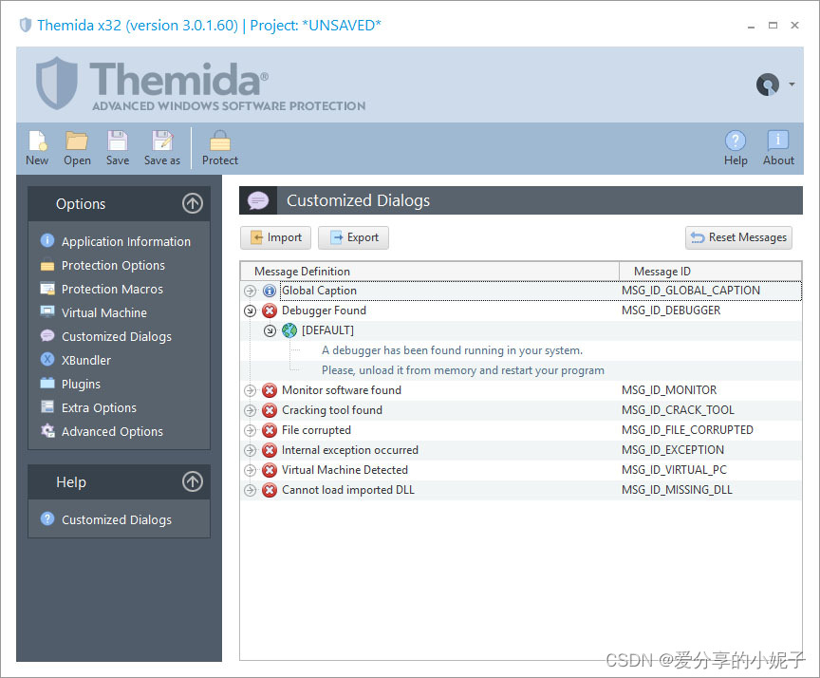Click red error icon beside Cracking tool found
Screen dimensions: 820x678
pyautogui.click(x=270, y=410)
